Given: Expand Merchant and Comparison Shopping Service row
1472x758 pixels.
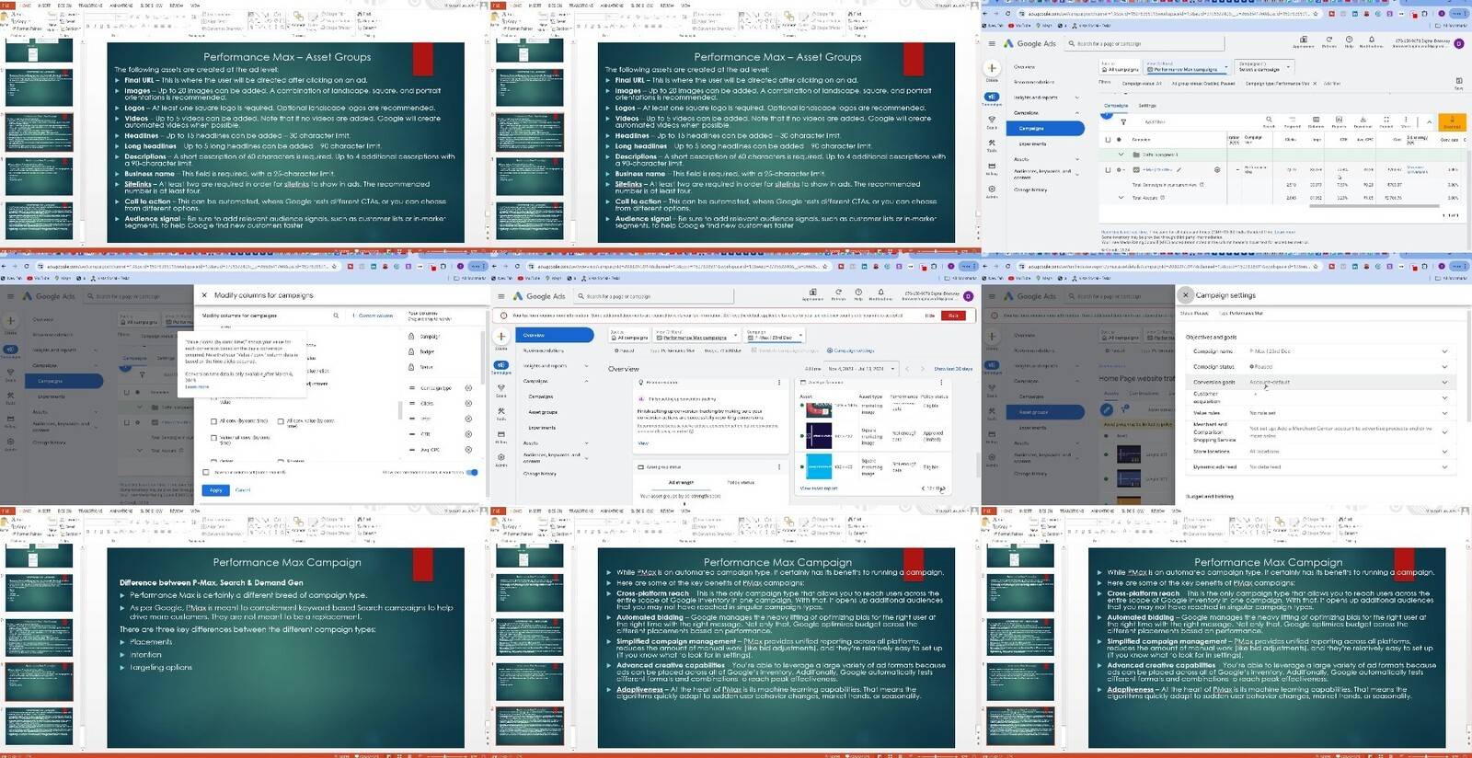Looking at the screenshot, I should tap(1444, 432).
